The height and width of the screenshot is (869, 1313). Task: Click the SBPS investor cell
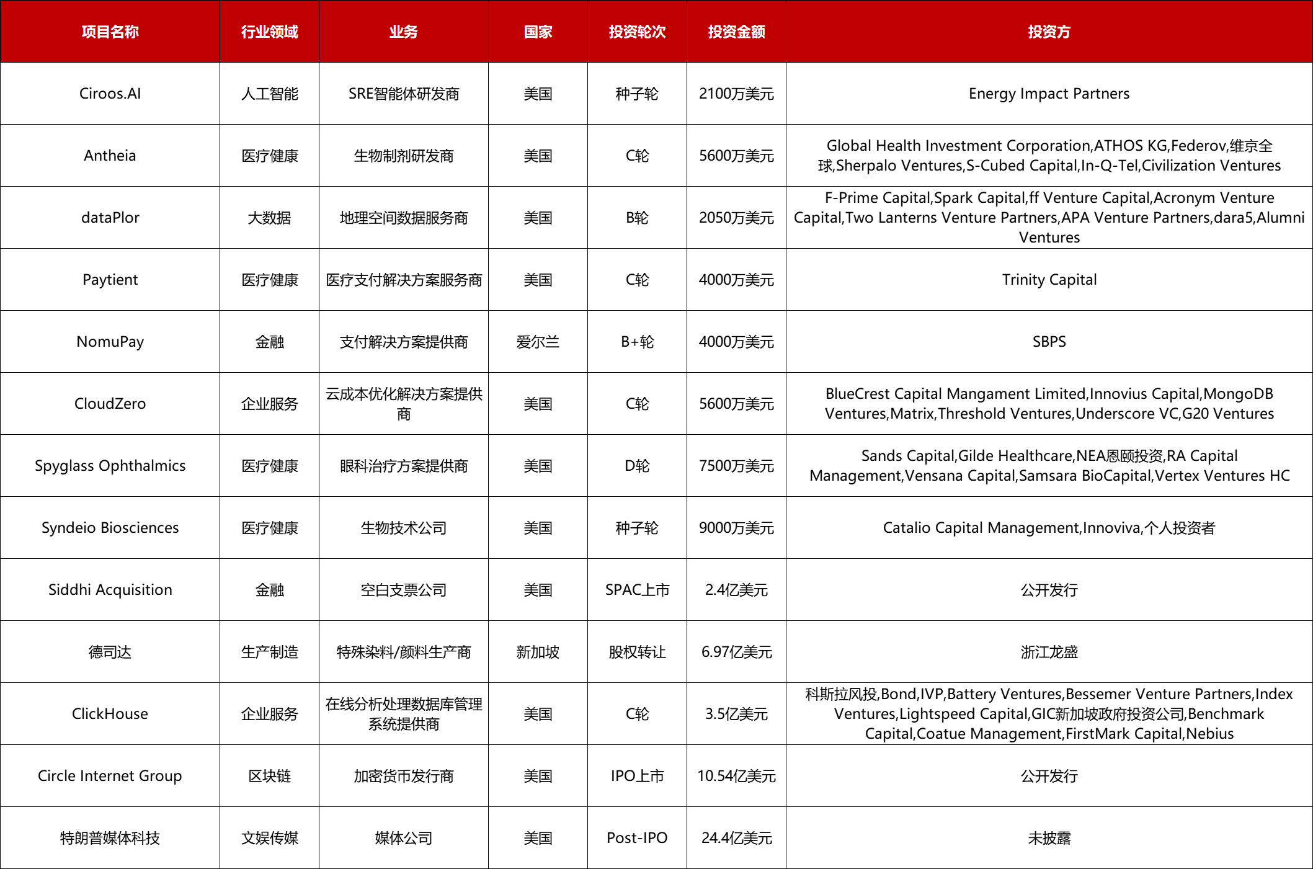pos(1049,342)
